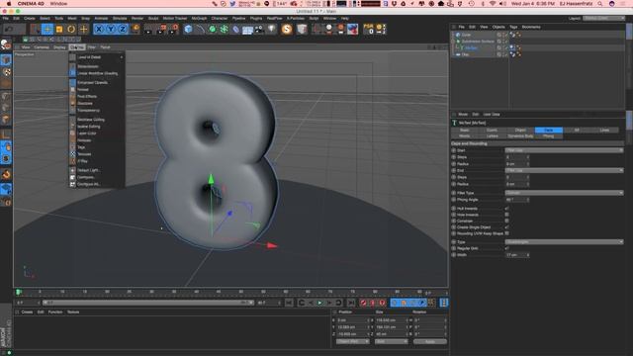Click the Floor environment icon
Screen dimensions: 633x356
point(247,29)
